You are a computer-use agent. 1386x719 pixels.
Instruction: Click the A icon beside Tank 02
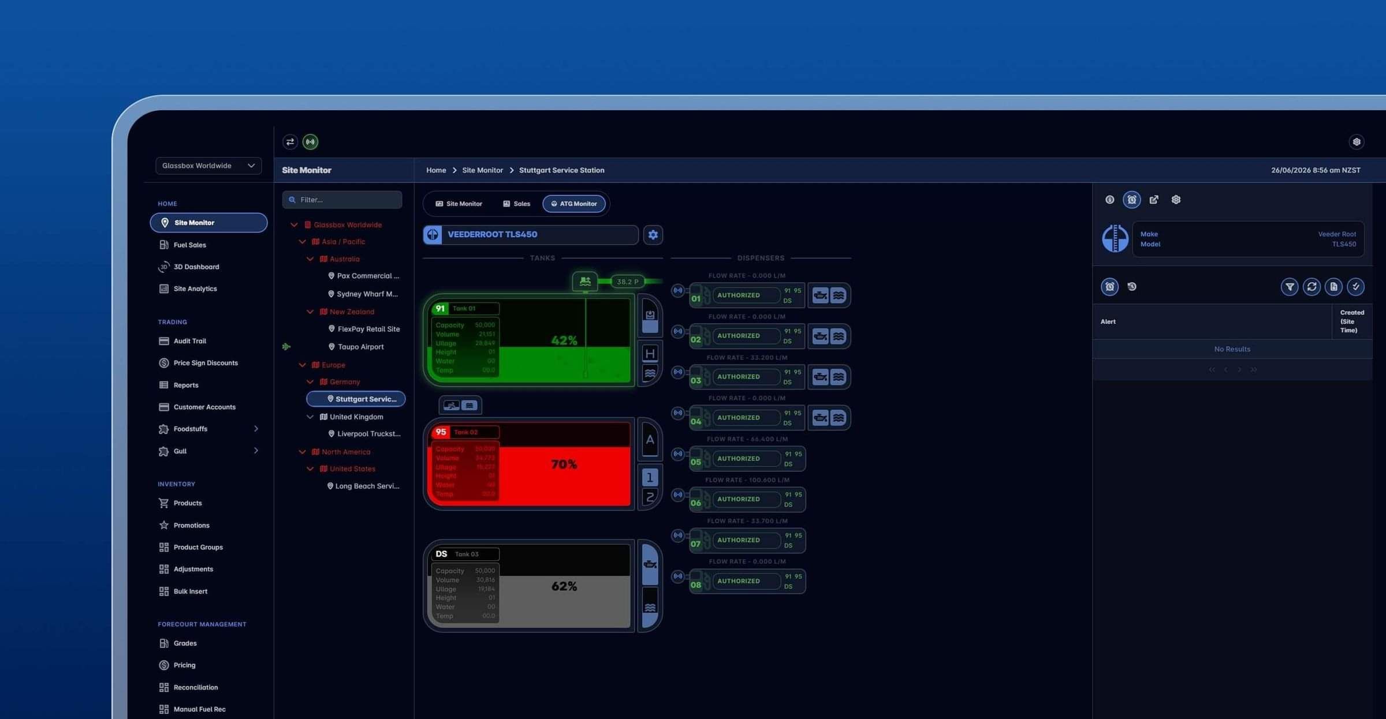pyautogui.click(x=650, y=440)
